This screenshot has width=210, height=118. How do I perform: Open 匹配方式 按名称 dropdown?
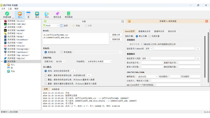point(60,62)
